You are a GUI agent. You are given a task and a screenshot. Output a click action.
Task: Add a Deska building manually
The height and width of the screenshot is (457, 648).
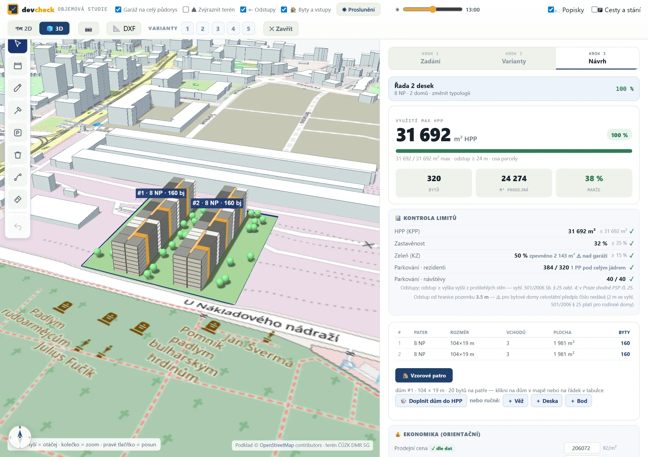click(547, 401)
